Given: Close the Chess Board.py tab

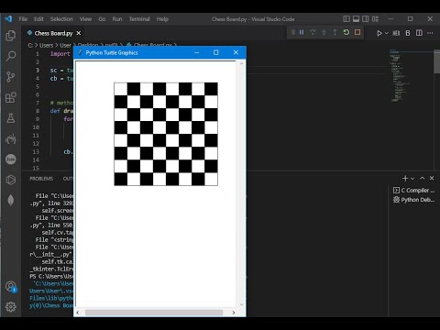Looking at the screenshot, I should (79, 33).
